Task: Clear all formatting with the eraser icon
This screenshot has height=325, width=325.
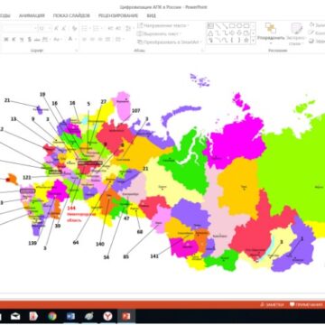Action: [74, 28]
